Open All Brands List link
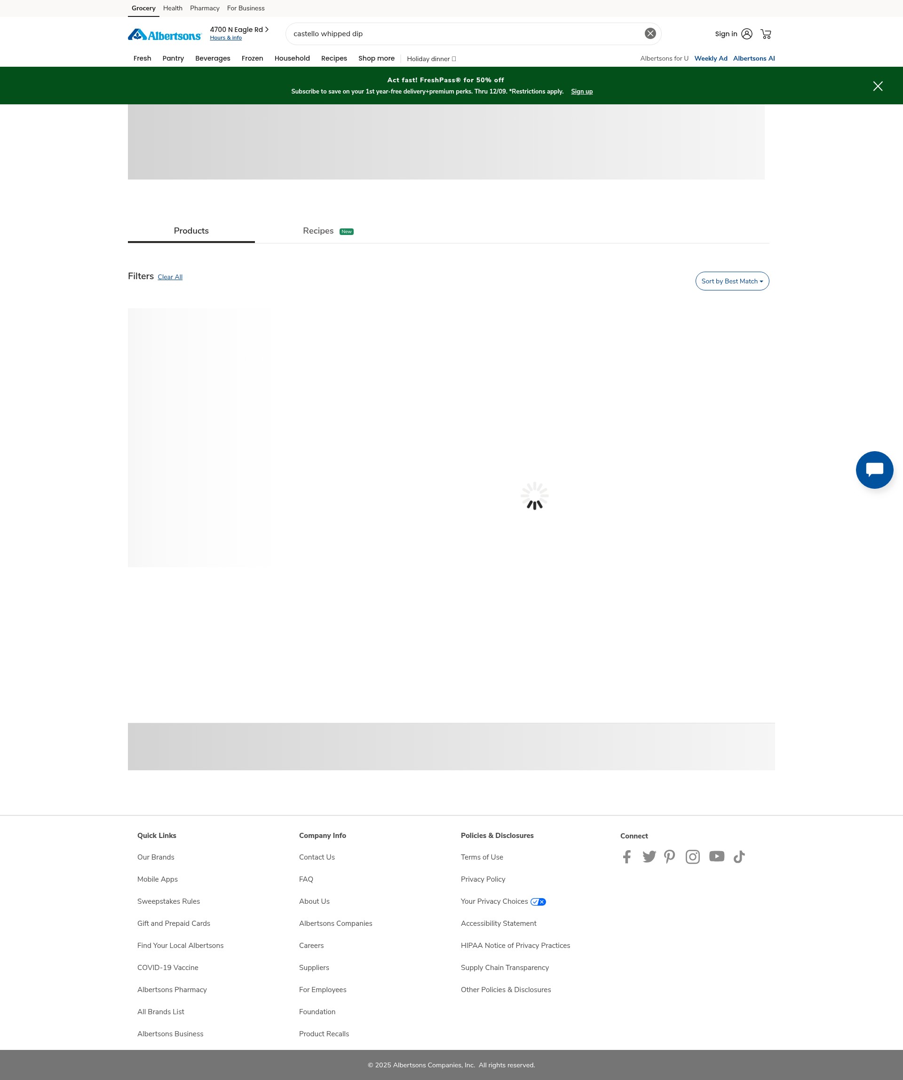The width and height of the screenshot is (903, 1080). tap(160, 1011)
